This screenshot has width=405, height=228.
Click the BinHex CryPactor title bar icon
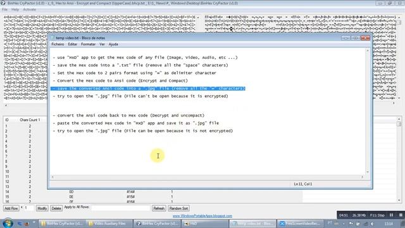pos(3,3)
